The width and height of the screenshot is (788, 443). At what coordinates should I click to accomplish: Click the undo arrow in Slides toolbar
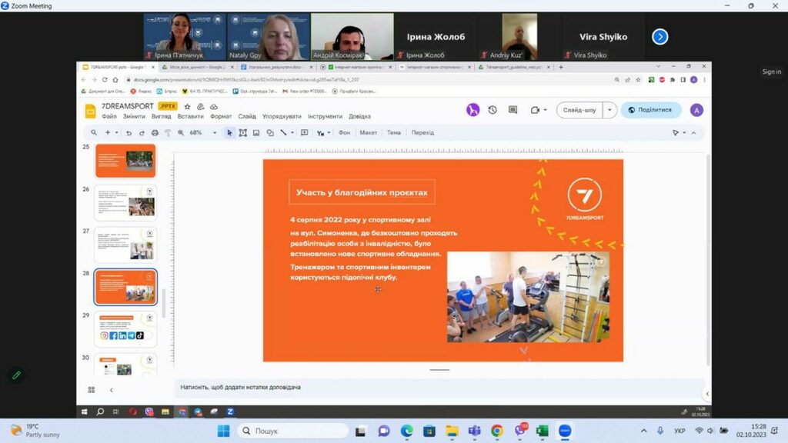click(128, 132)
